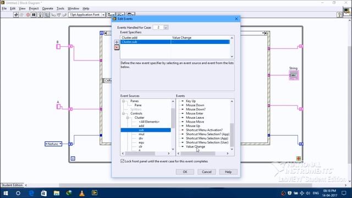
Task: Confirm dialog with OK button
Action: click(185, 172)
